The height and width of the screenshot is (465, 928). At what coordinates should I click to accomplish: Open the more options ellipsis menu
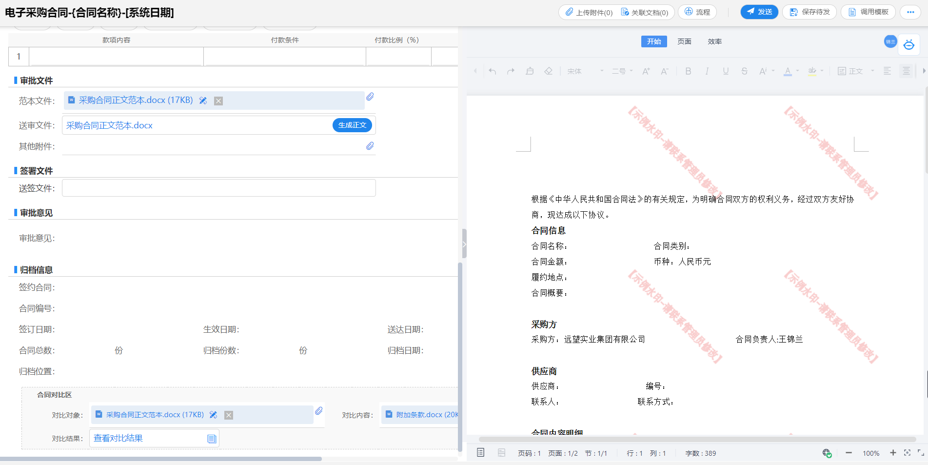[910, 12]
